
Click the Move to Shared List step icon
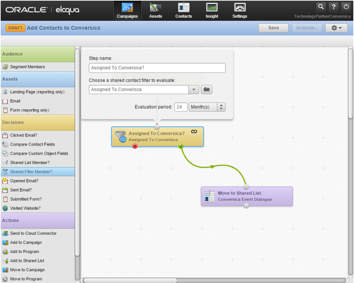pos(209,196)
